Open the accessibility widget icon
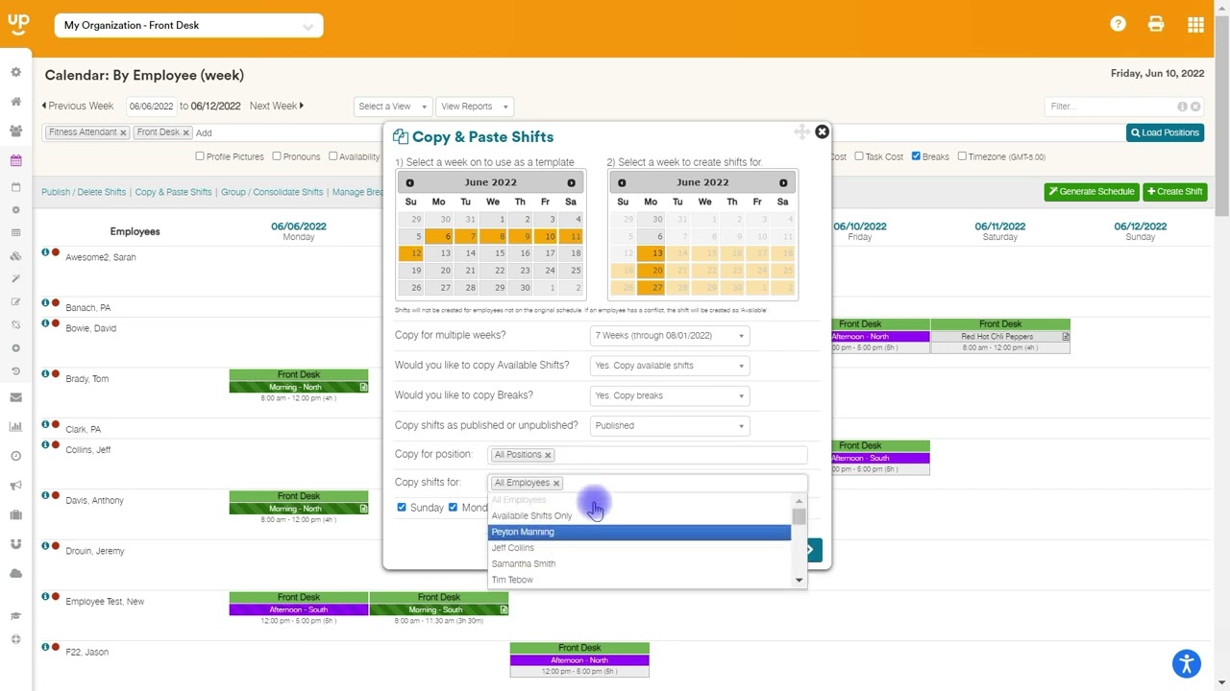This screenshot has width=1230, height=691. pyautogui.click(x=1187, y=663)
